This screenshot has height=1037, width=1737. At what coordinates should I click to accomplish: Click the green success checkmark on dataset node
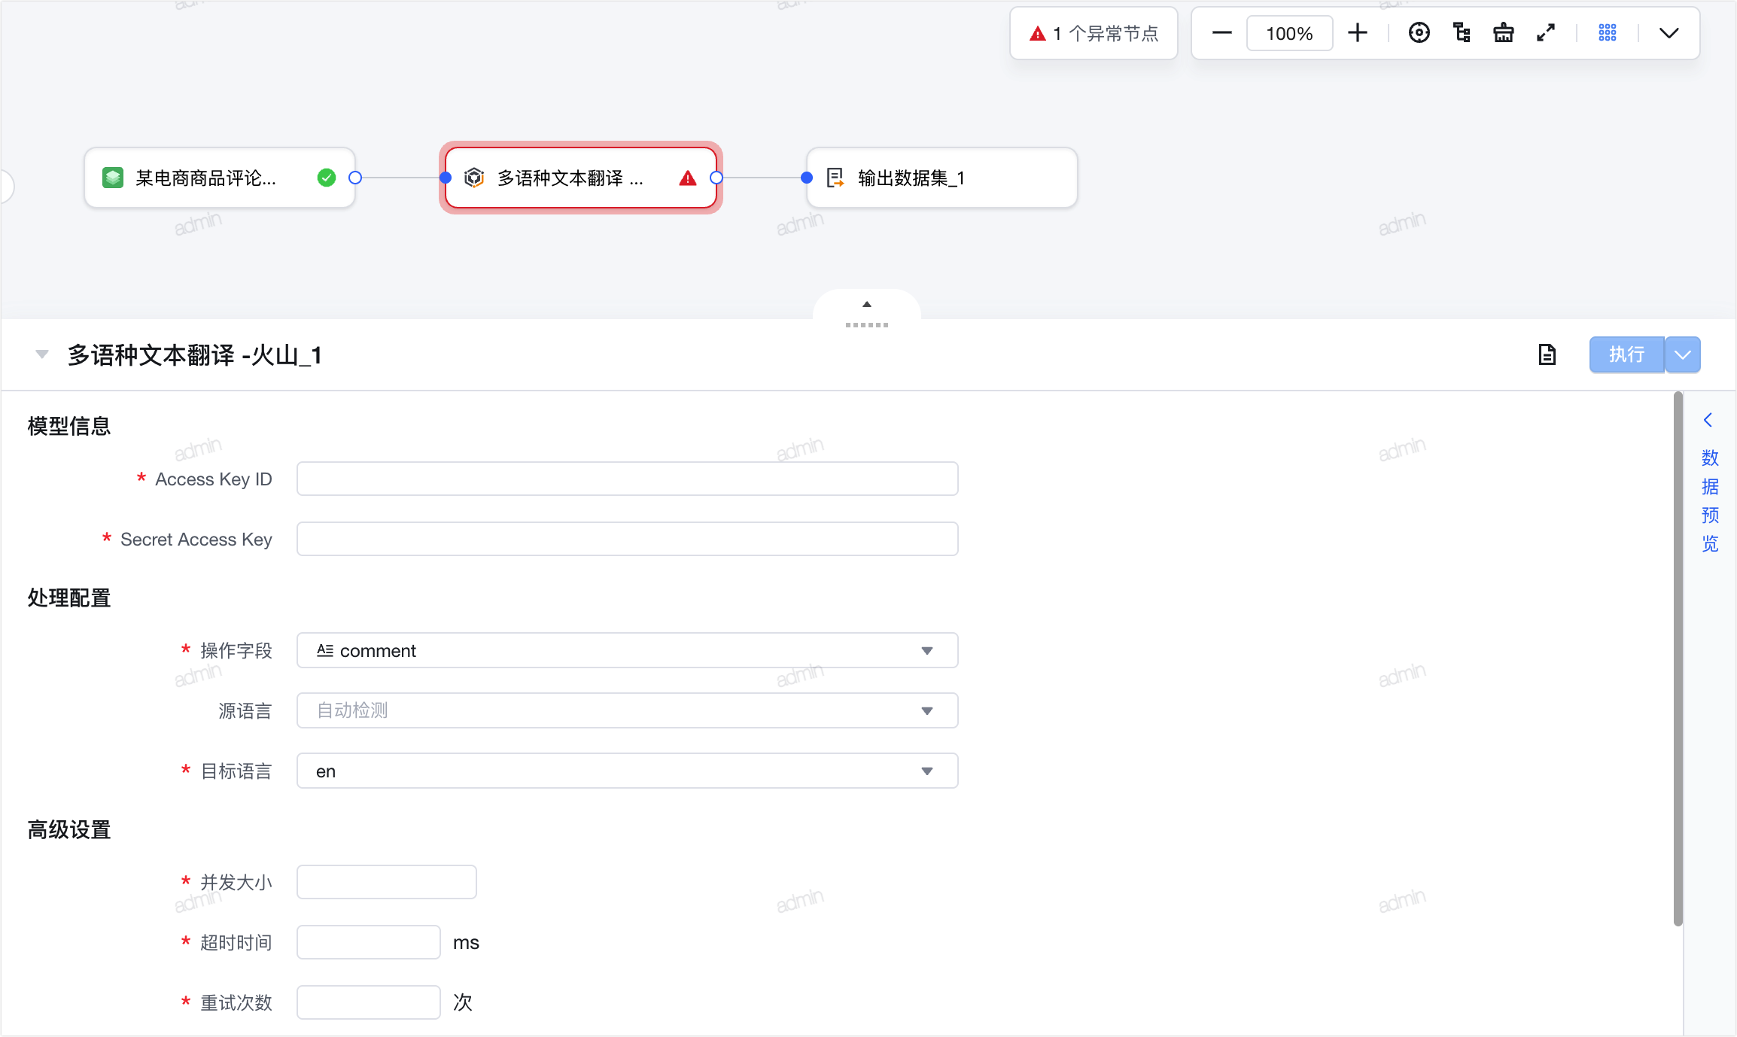(327, 178)
